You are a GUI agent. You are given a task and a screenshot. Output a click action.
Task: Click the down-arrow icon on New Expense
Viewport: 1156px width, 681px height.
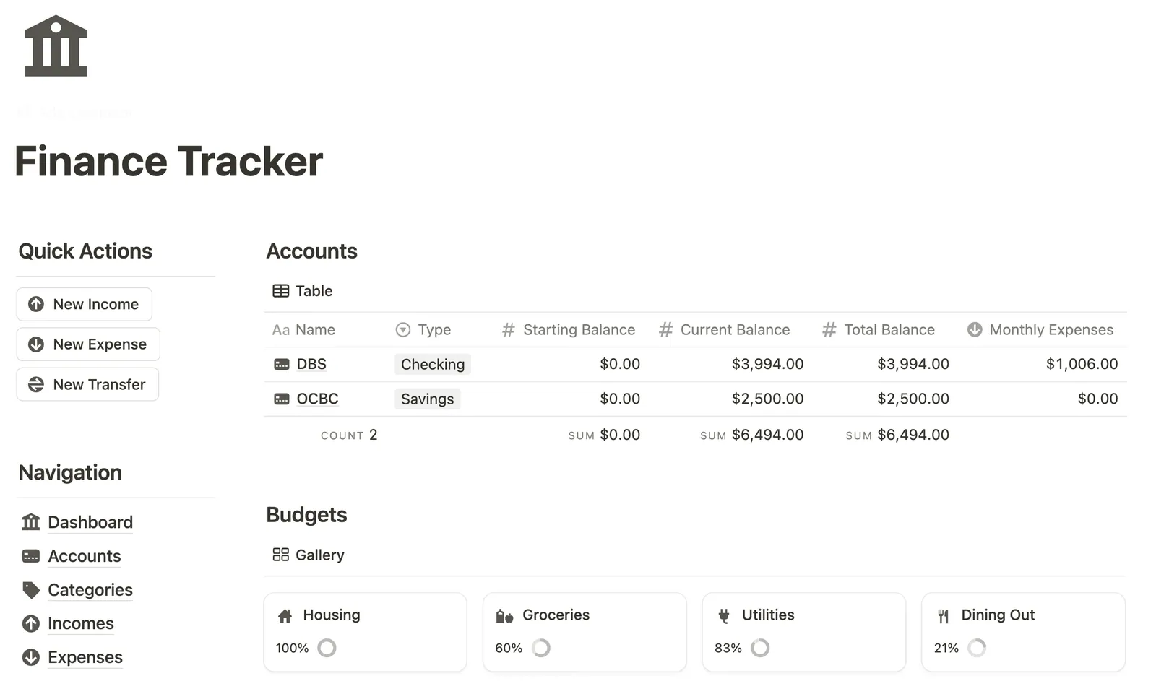36,344
